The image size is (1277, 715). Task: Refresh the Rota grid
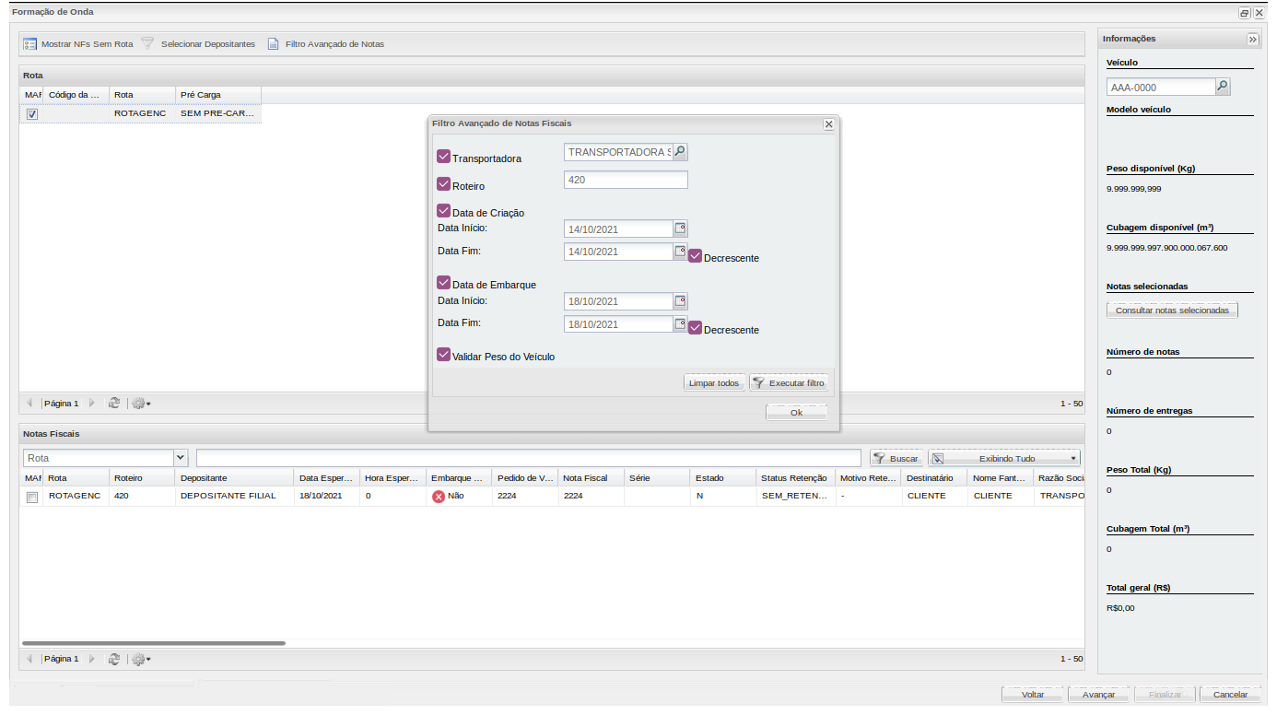pyautogui.click(x=114, y=403)
